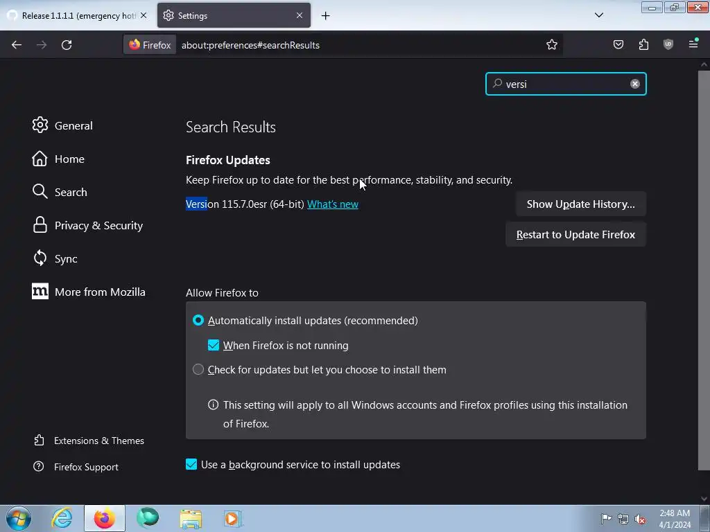
Task: Open the Search settings category
Action: click(x=60, y=192)
